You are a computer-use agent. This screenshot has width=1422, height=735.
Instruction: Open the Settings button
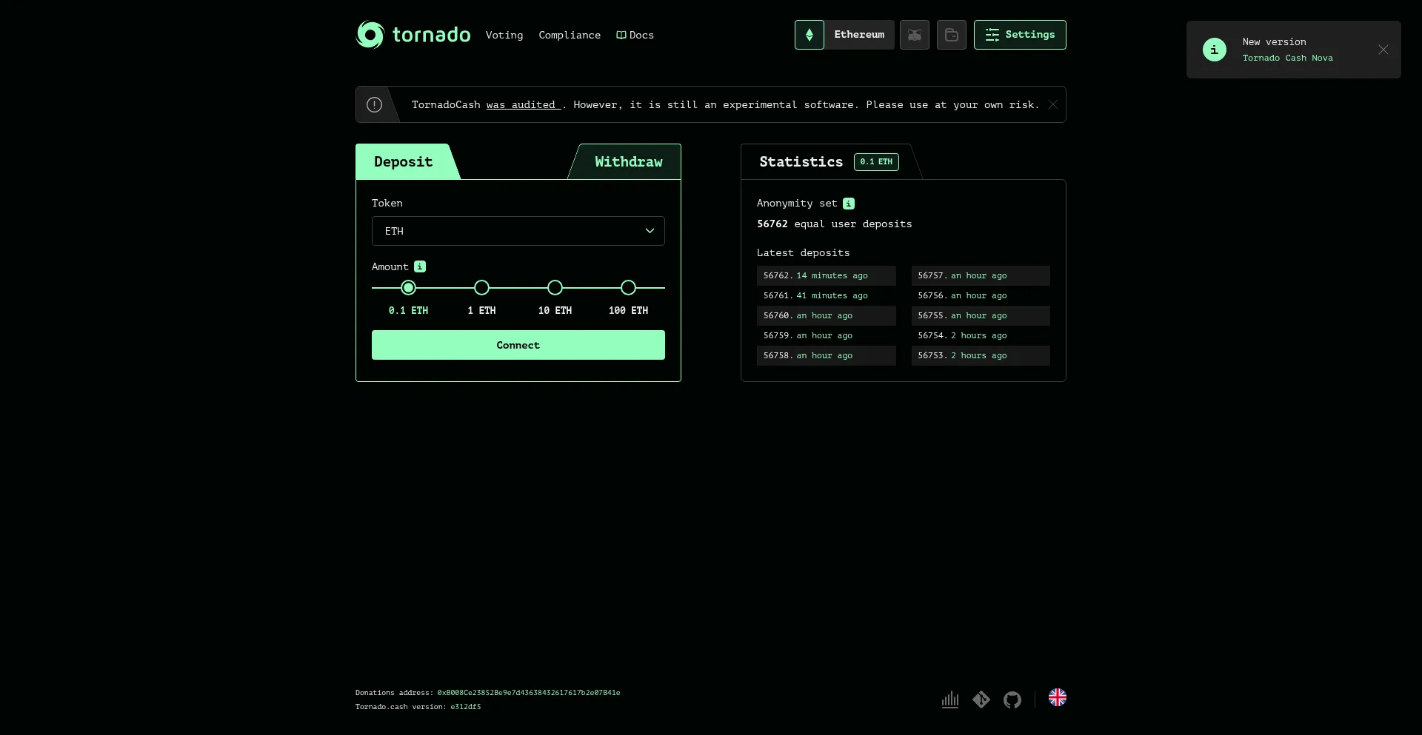1020,35
